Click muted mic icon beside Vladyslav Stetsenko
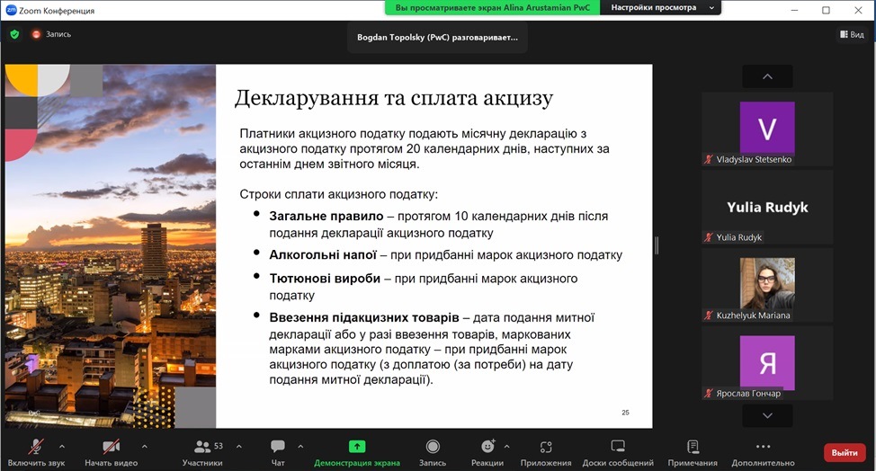 tap(709, 160)
